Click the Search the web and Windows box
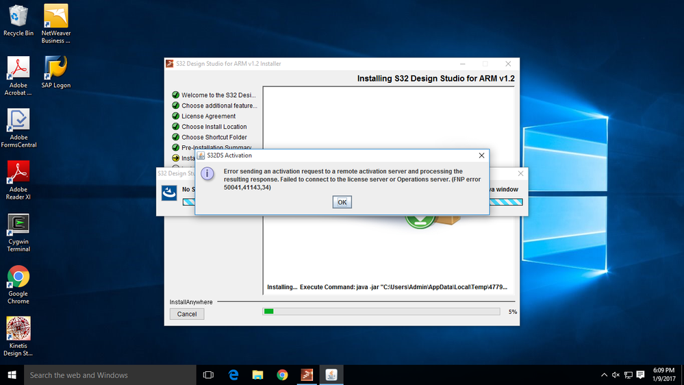This screenshot has height=385, width=684. click(110, 375)
